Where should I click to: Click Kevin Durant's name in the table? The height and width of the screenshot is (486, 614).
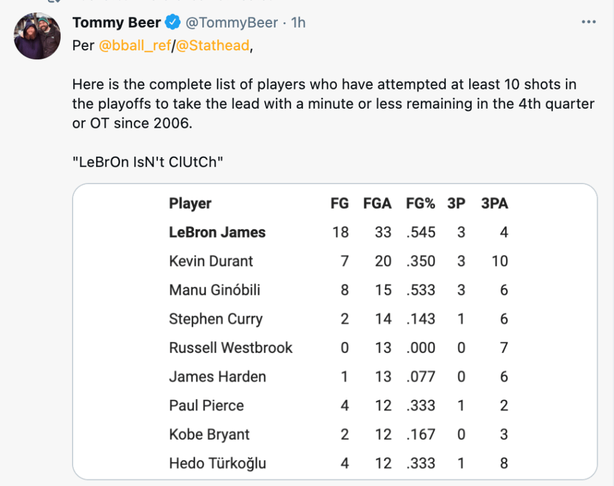tap(211, 261)
